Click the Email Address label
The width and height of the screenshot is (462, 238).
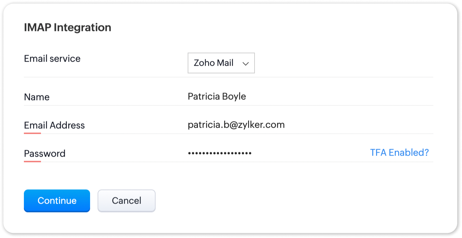tap(54, 125)
